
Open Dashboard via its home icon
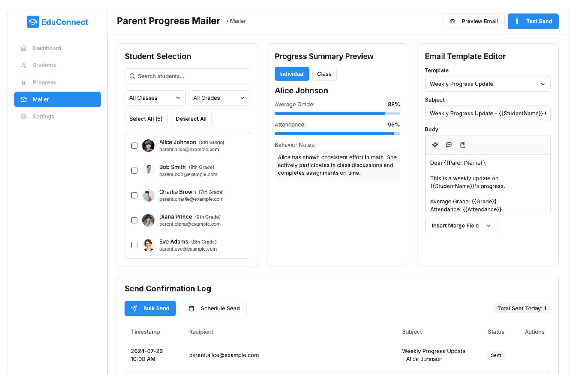click(x=24, y=48)
